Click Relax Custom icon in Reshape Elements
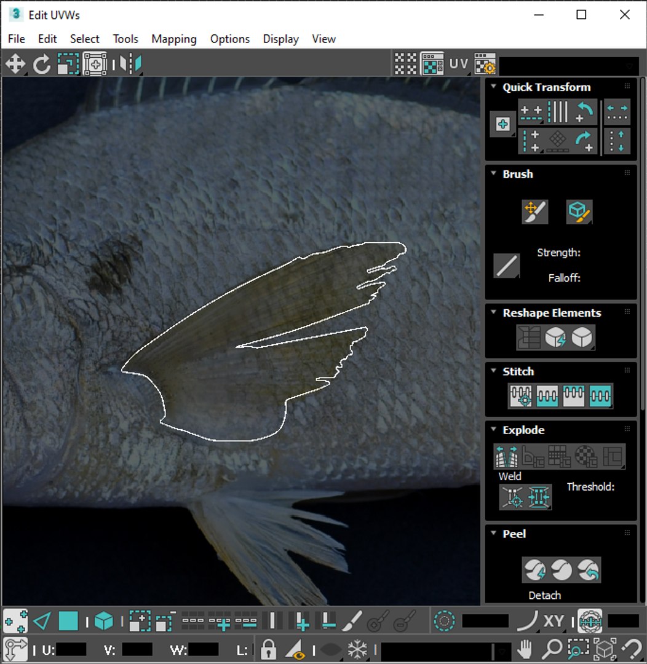Screen dimensions: 647x664 pos(582,338)
